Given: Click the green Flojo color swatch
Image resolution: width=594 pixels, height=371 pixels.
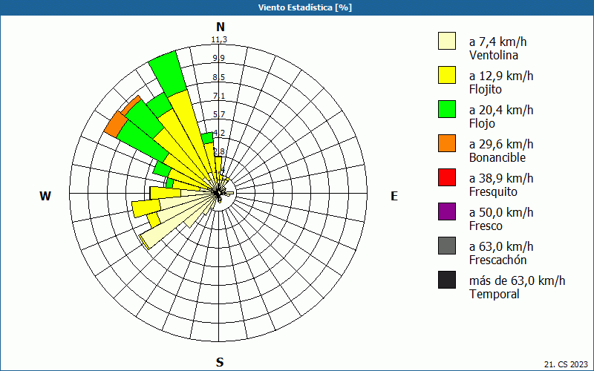Looking at the screenshot, I should (447, 109).
